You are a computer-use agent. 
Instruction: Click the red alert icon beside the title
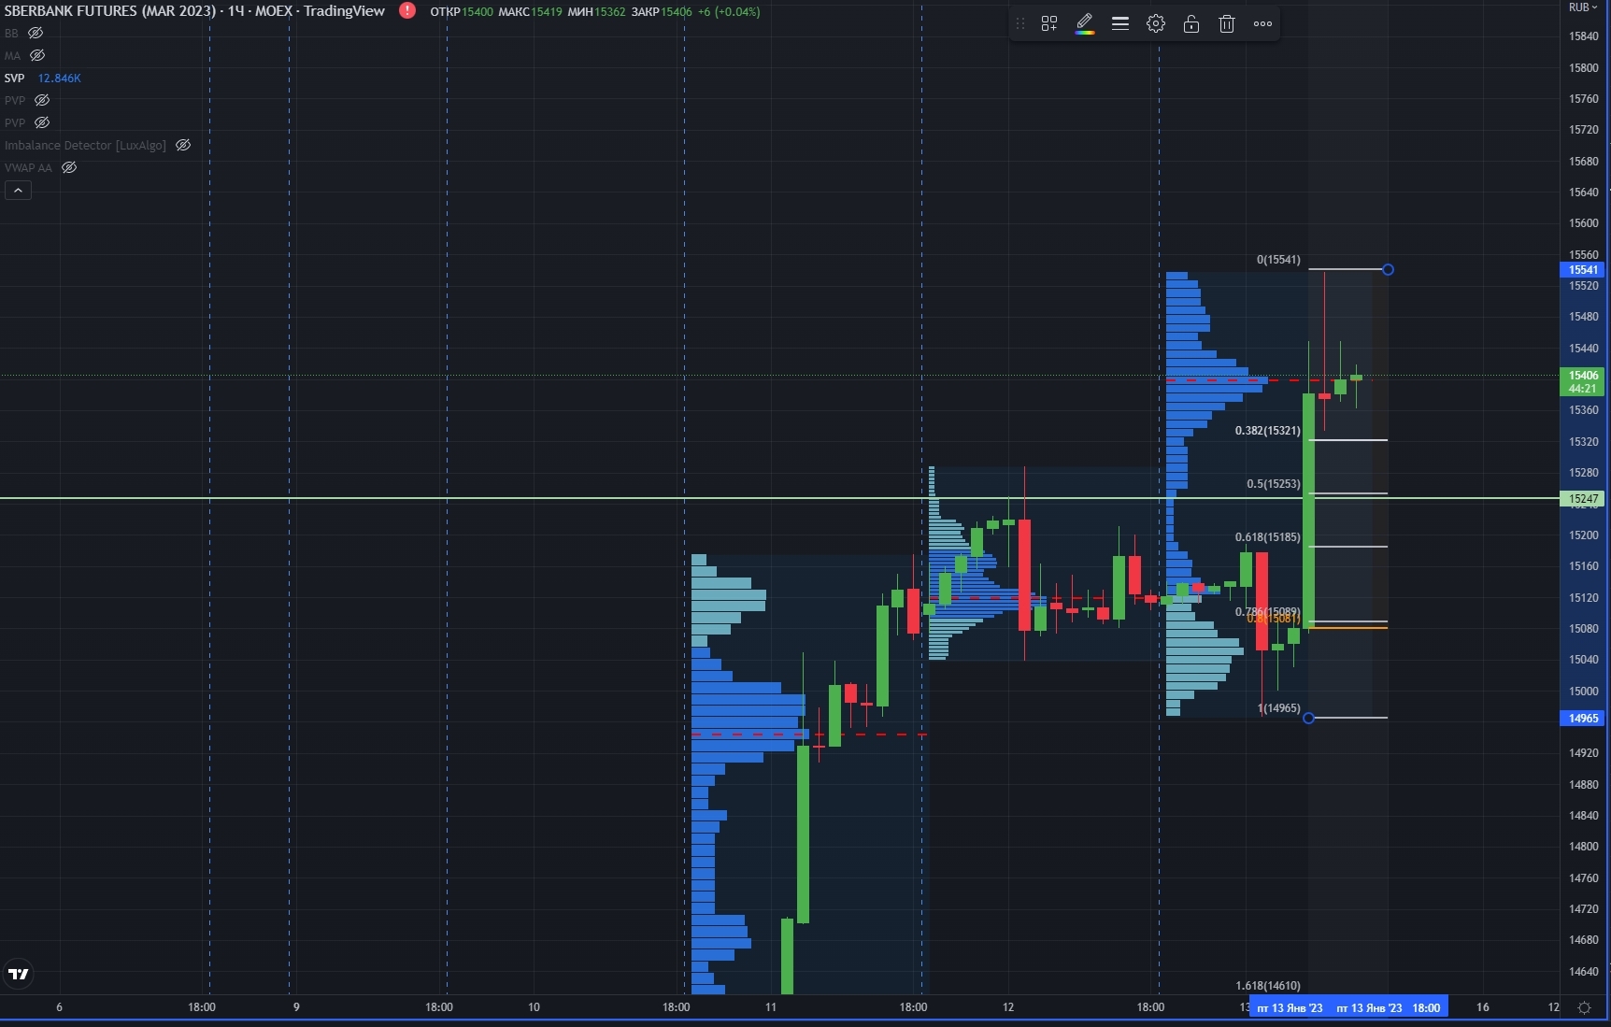click(407, 11)
